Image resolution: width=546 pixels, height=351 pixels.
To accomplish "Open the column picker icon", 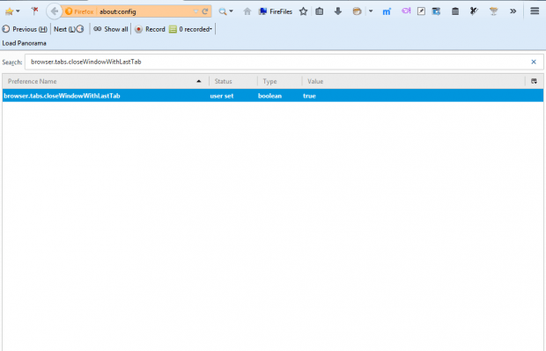I will tap(535, 81).
